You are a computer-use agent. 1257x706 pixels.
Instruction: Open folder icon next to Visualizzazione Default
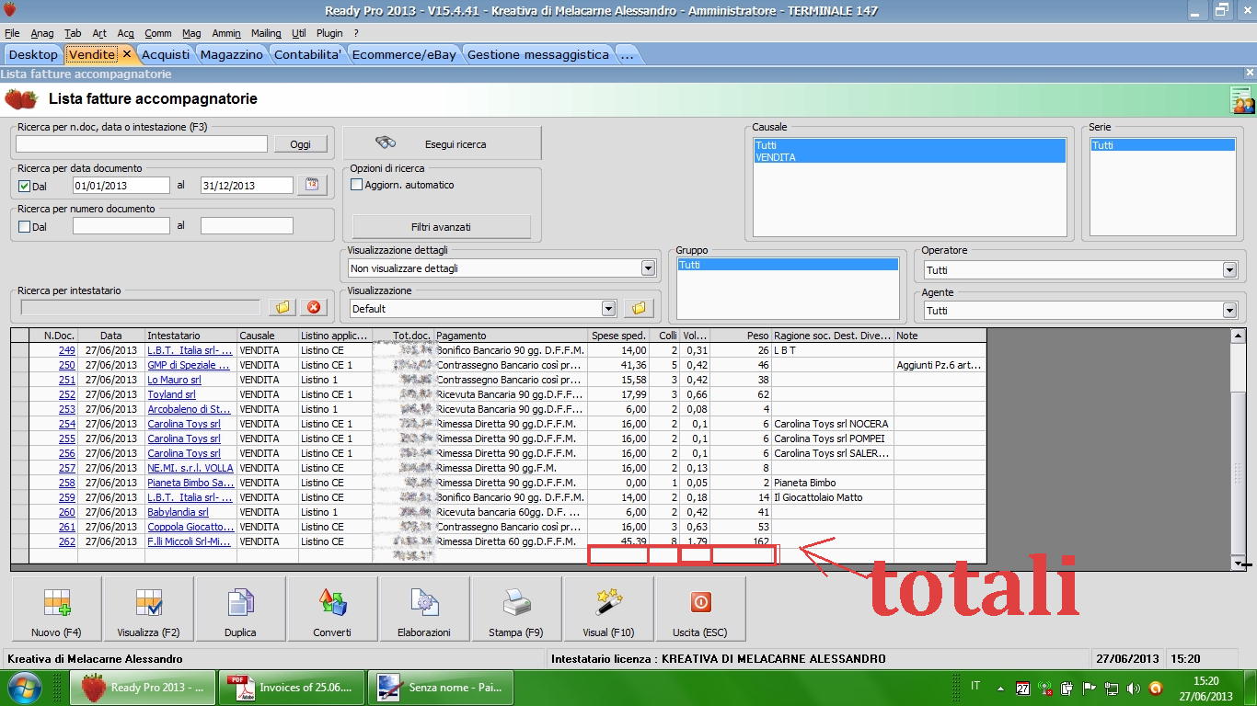(x=639, y=308)
